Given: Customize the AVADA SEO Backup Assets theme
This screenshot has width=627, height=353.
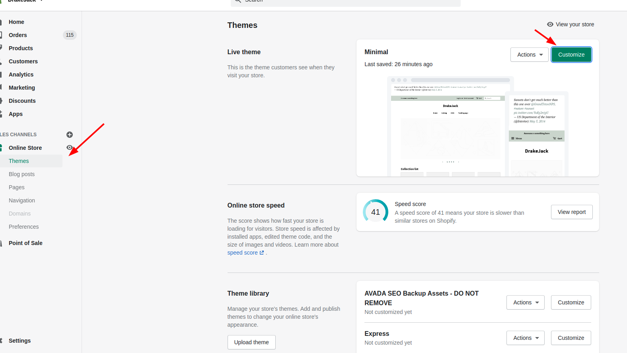Looking at the screenshot, I should [571, 302].
